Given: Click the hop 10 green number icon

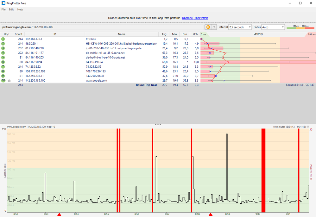Looking at the screenshot, I should pos(3,81).
